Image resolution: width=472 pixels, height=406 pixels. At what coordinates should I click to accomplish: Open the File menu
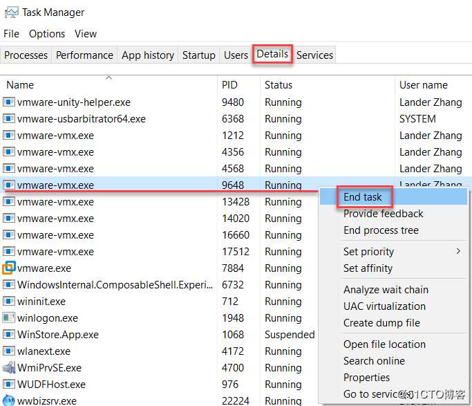tap(12, 34)
